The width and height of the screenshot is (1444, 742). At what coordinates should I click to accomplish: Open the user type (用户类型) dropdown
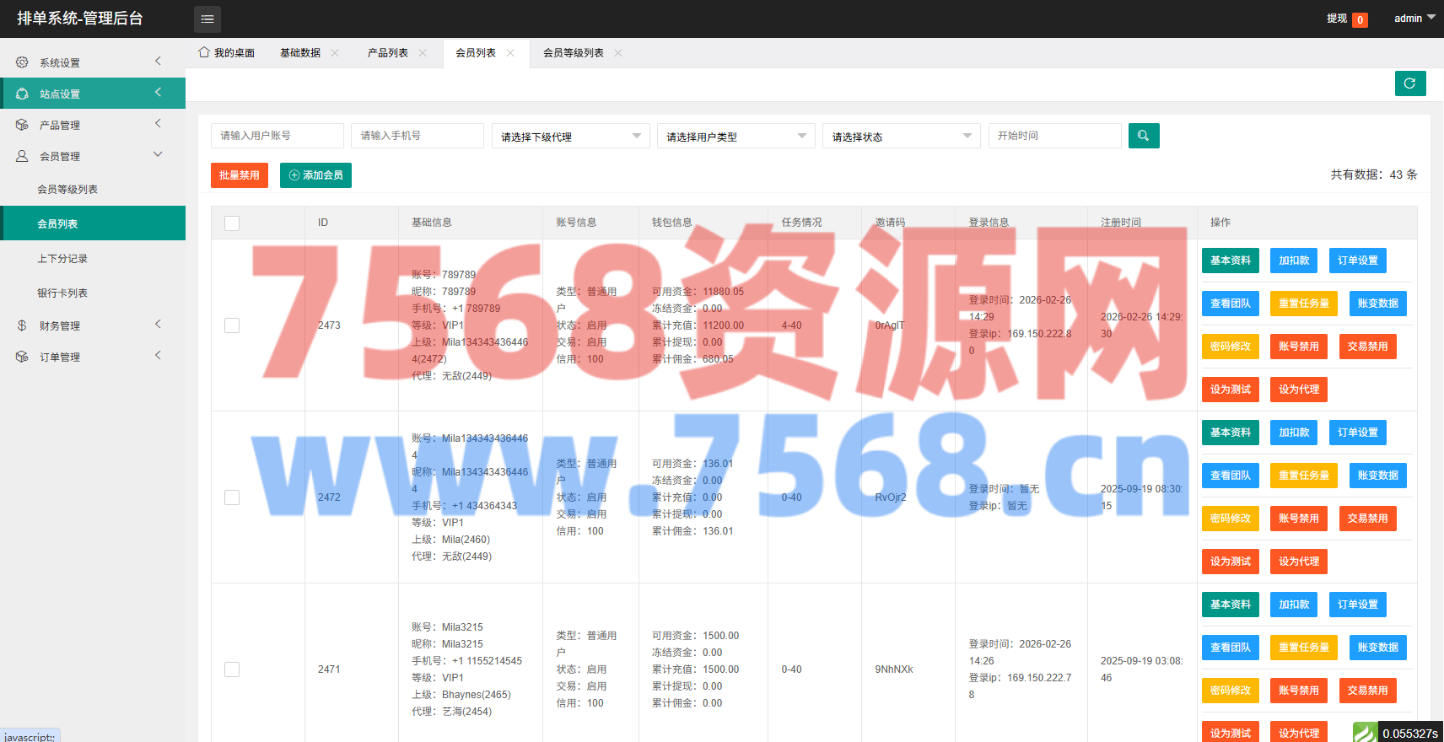pos(735,137)
